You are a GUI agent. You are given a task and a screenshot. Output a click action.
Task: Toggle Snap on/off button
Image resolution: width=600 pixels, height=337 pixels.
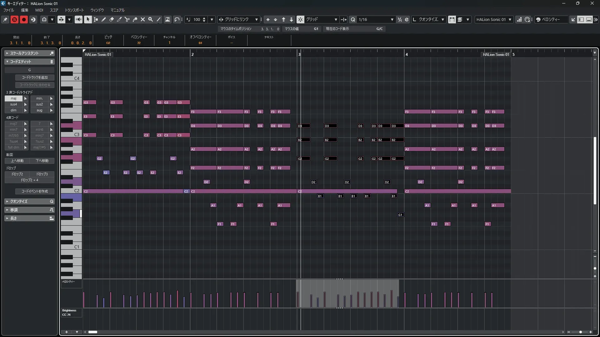tap(300, 19)
